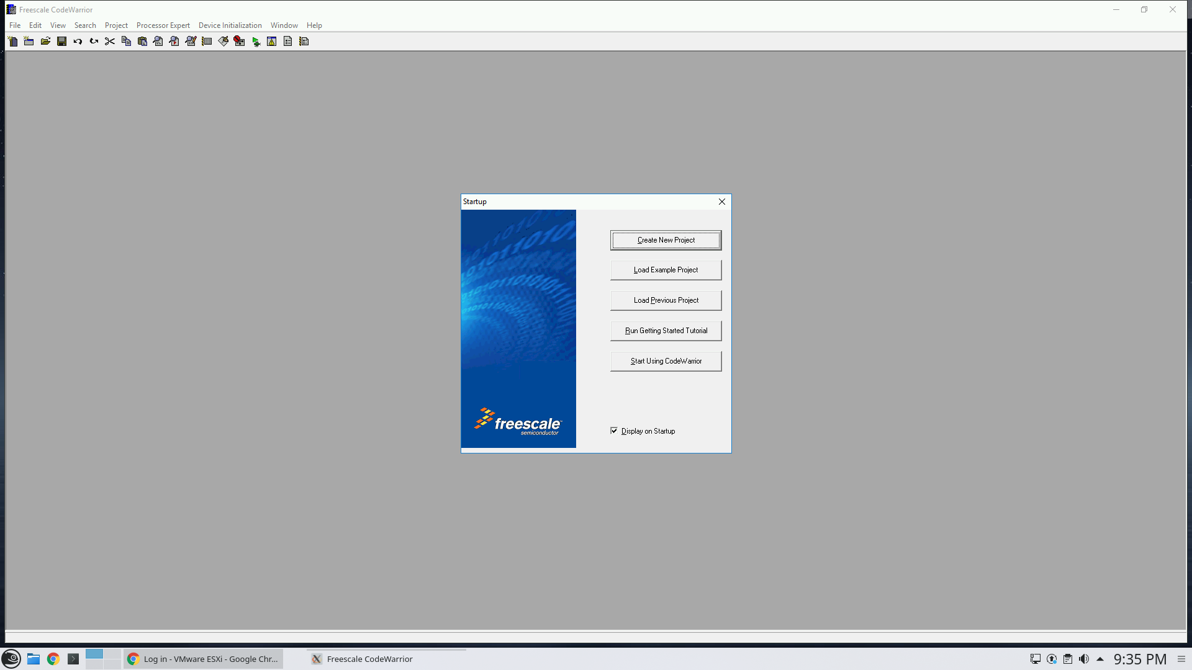Click the Undo arrow icon
This screenshot has height=670, width=1192.
pos(78,42)
